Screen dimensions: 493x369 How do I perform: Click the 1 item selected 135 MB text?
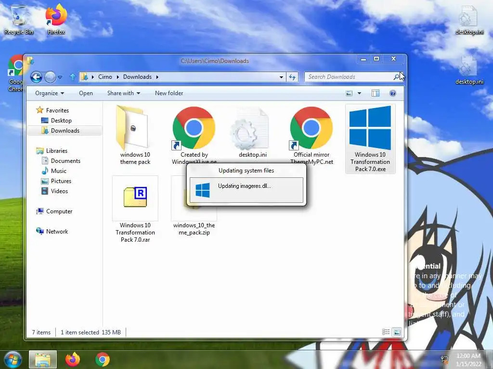pos(91,332)
